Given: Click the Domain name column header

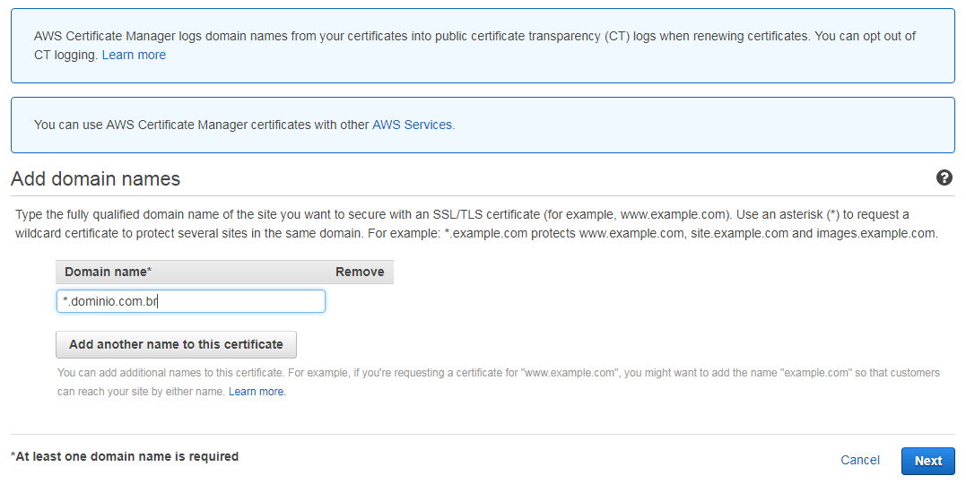Looking at the screenshot, I should (x=109, y=272).
